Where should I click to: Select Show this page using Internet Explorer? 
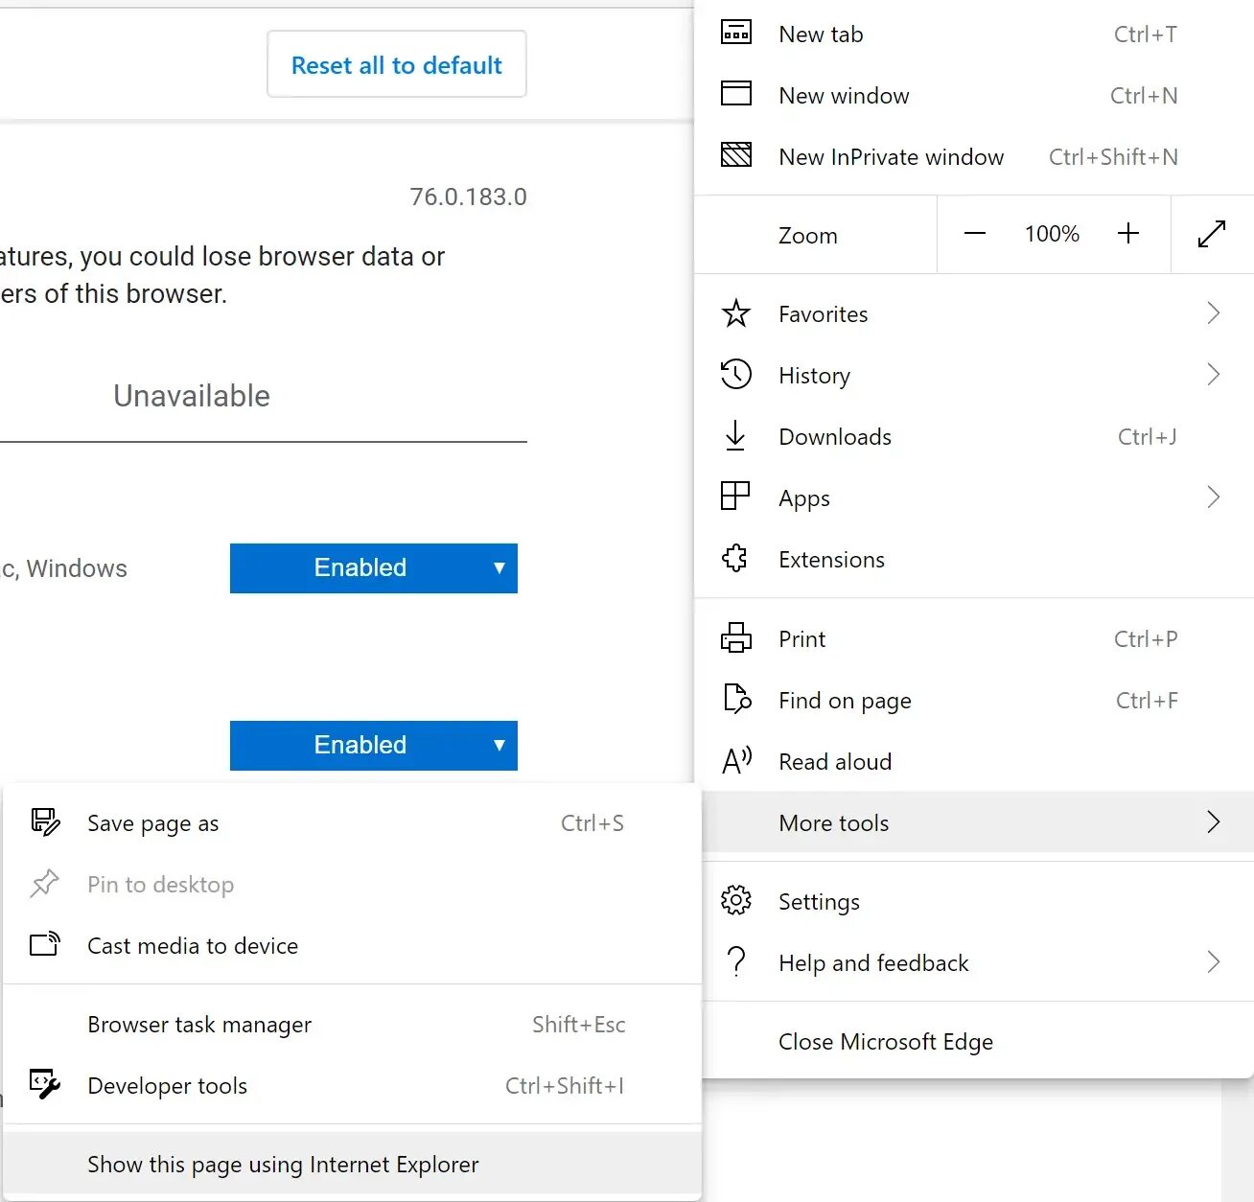click(283, 1165)
